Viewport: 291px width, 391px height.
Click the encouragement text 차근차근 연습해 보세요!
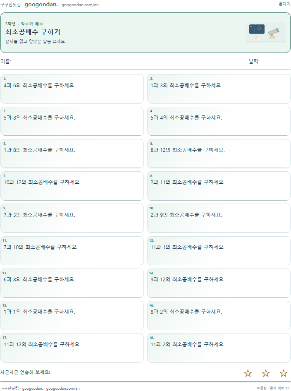[25, 372]
